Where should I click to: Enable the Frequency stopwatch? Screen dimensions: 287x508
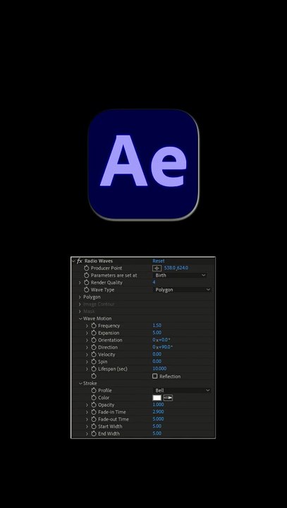94,325
